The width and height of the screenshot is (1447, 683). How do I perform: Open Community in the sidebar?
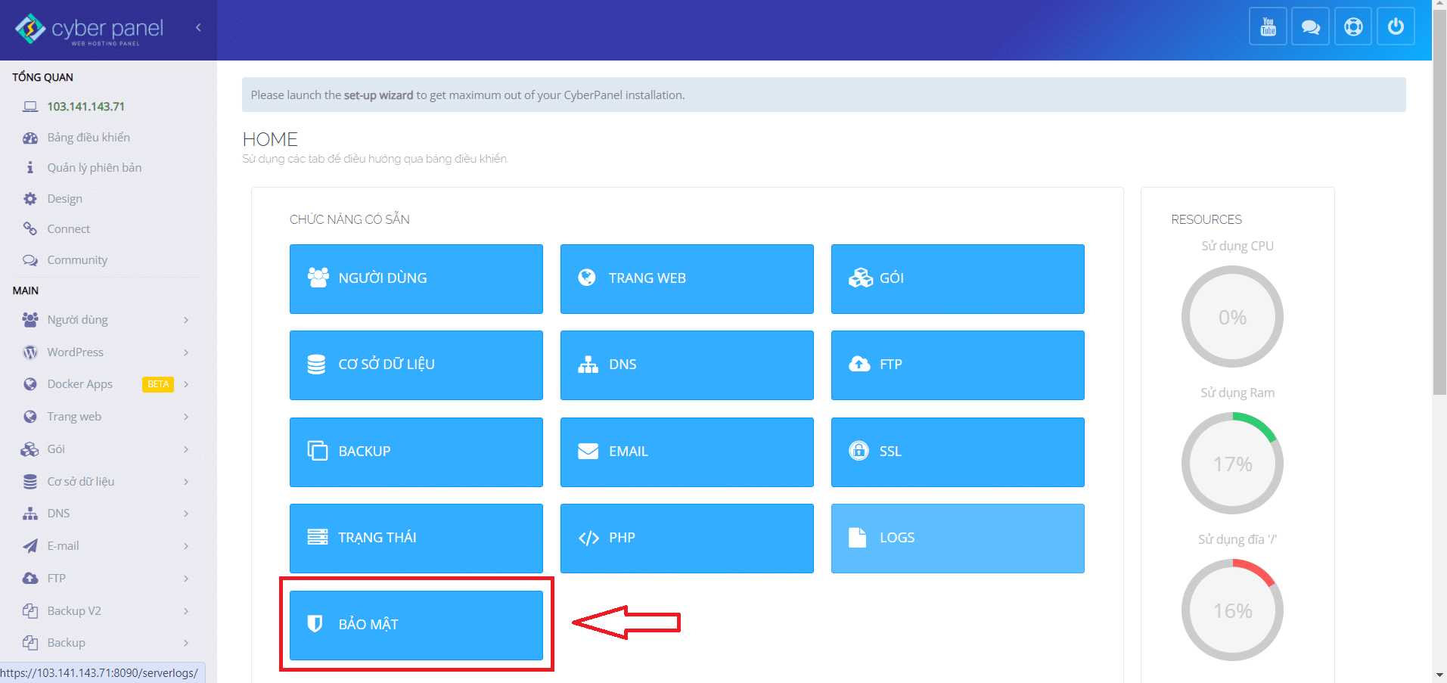(x=77, y=260)
